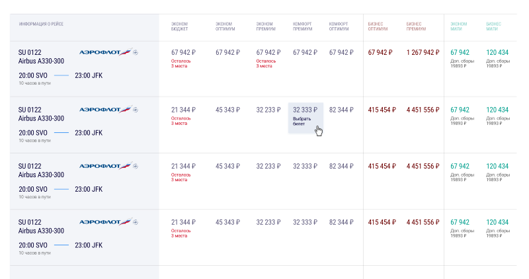Select the 4 451 556 ₽ fare in fourth row

coord(423,222)
